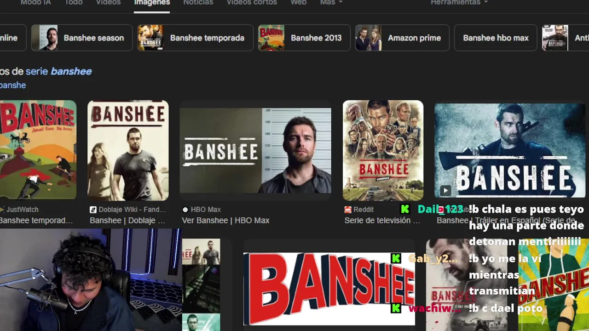This screenshot has width=589, height=331.
Task: Select the Imágenes tab
Action: pos(152,2)
